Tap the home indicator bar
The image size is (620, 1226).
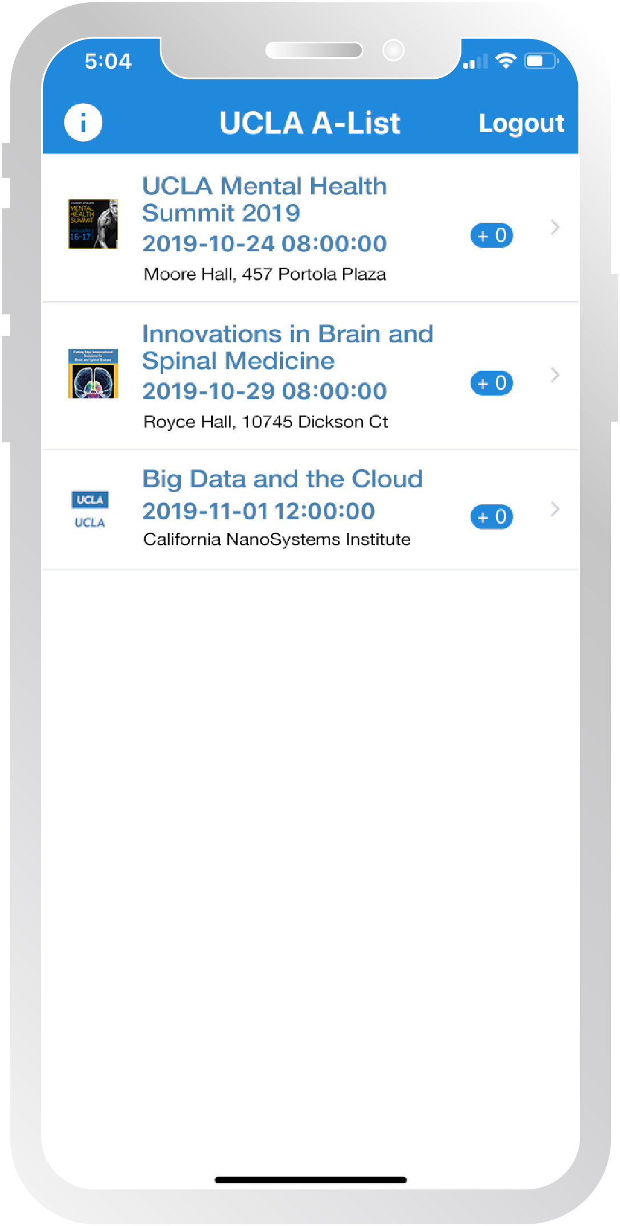click(x=310, y=1180)
